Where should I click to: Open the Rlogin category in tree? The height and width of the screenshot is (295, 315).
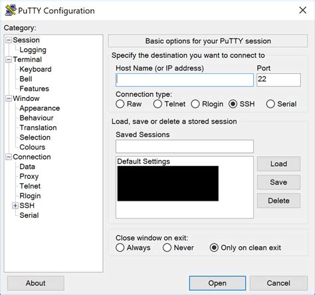tap(30, 196)
